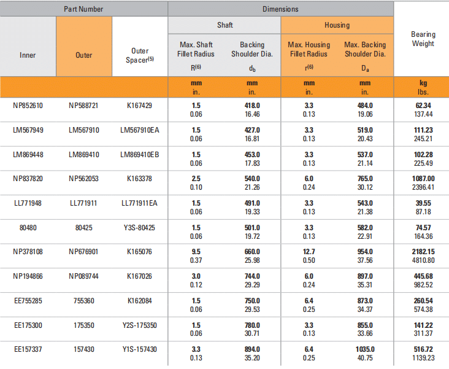
Task: Click outer spacer LM869410EB
Action: 140,154
